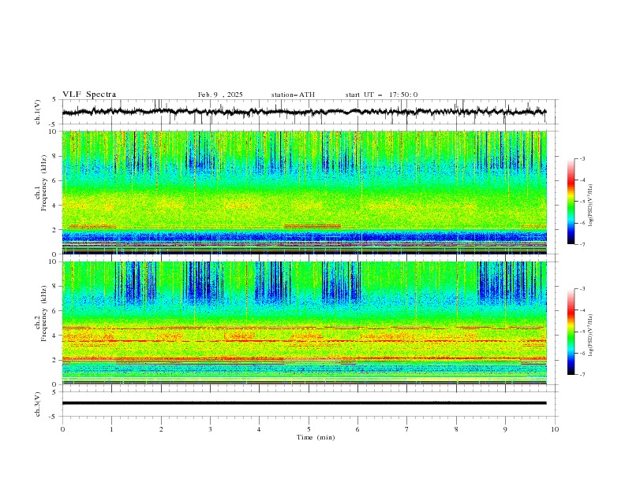Click the "Time (min)" x-axis label
The image size is (625, 482).
pyautogui.click(x=316, y=437)
